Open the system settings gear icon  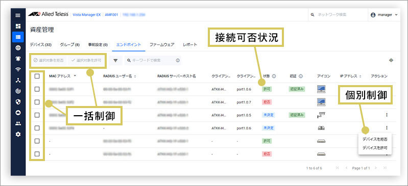click(18, 135)
